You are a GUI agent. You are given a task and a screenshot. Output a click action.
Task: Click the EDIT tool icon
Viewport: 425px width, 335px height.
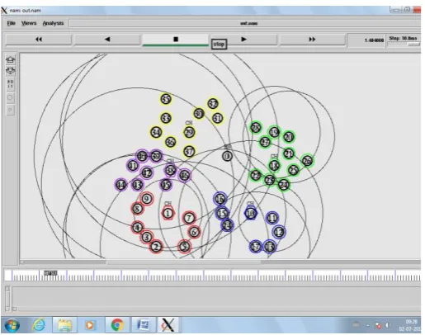[x=11, y=84]
